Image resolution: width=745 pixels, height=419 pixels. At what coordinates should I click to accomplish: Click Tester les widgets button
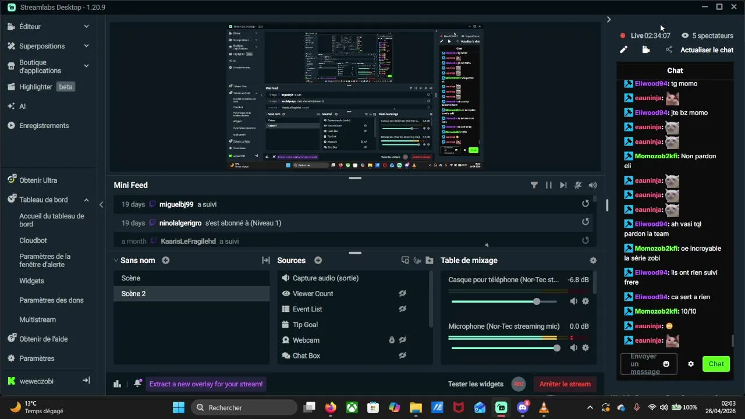[x=476, y=384]
